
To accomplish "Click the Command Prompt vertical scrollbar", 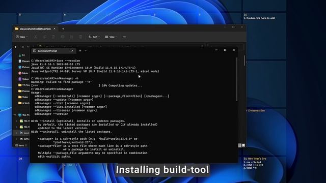I will coord(237,79).
